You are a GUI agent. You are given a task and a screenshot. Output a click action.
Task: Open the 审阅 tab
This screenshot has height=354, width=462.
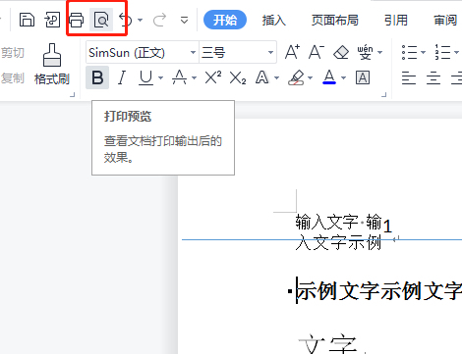point(445,21)
